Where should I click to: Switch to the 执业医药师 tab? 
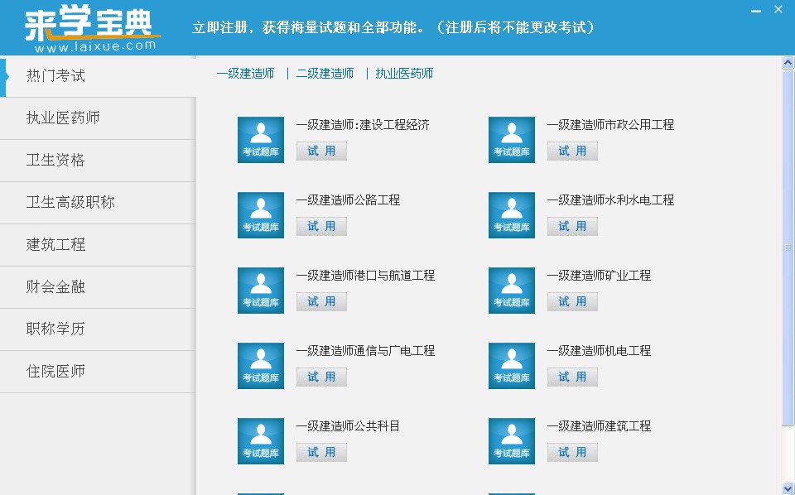402,73
